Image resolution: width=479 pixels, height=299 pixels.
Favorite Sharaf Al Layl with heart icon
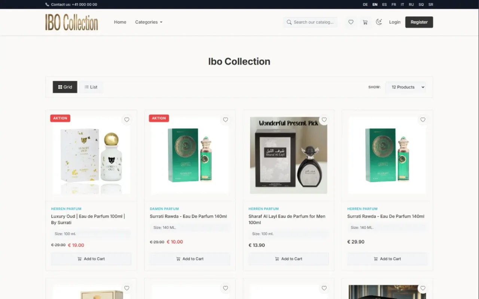(x=324, y=120)
